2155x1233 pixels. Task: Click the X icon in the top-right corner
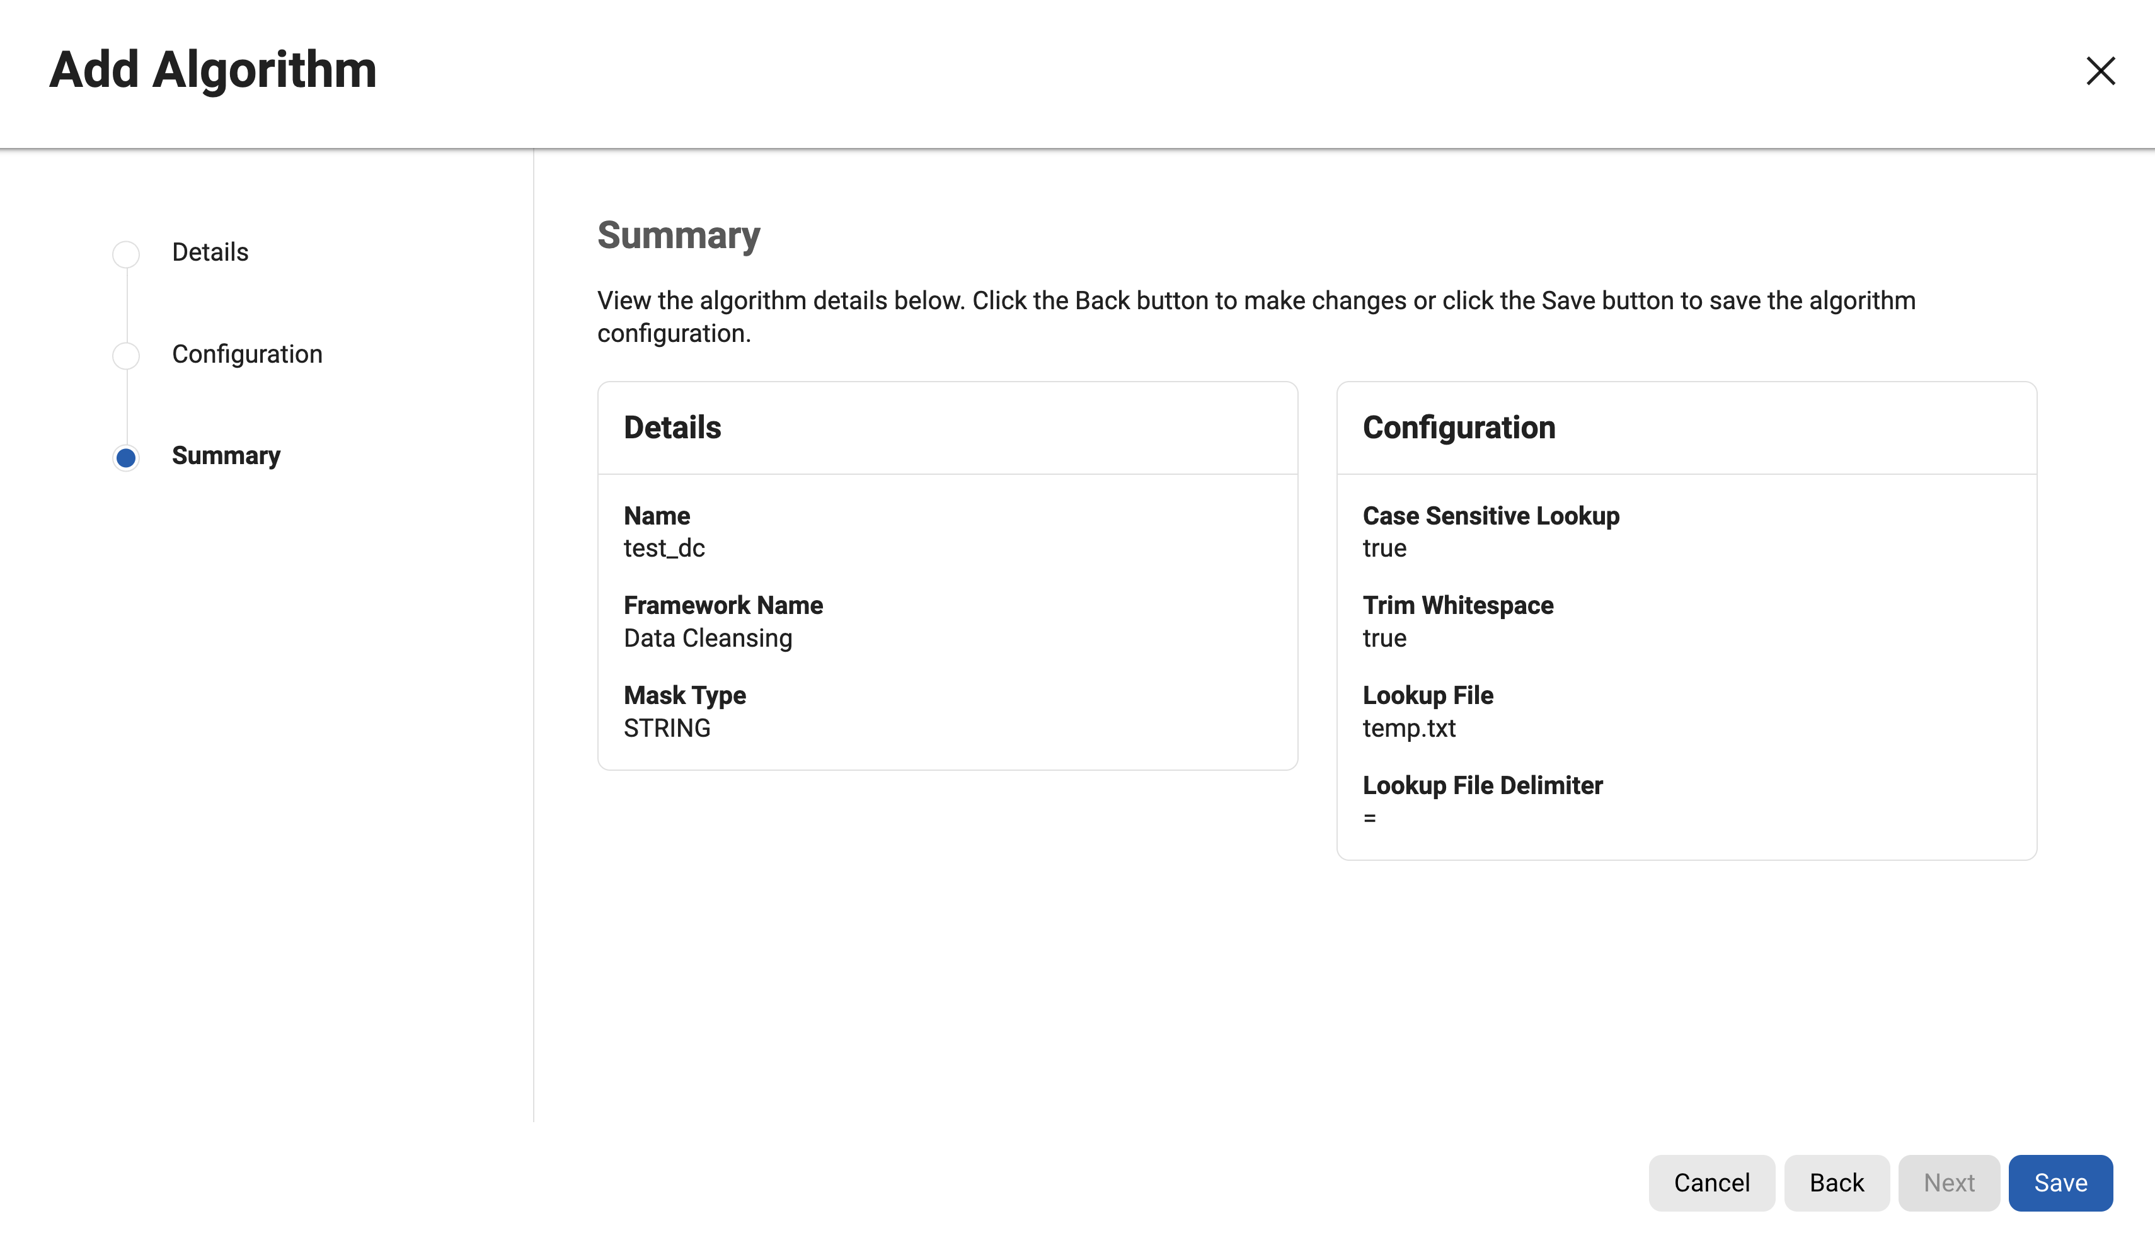click(x=2101, y=72)
